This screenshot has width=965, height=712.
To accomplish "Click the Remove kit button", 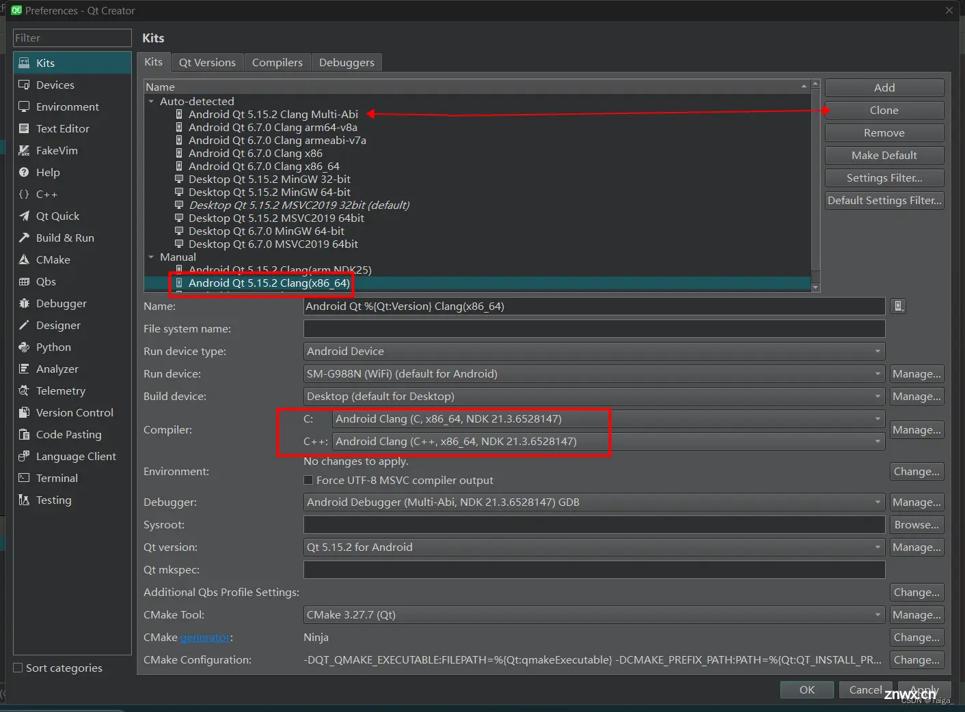I will click(884, 132).
